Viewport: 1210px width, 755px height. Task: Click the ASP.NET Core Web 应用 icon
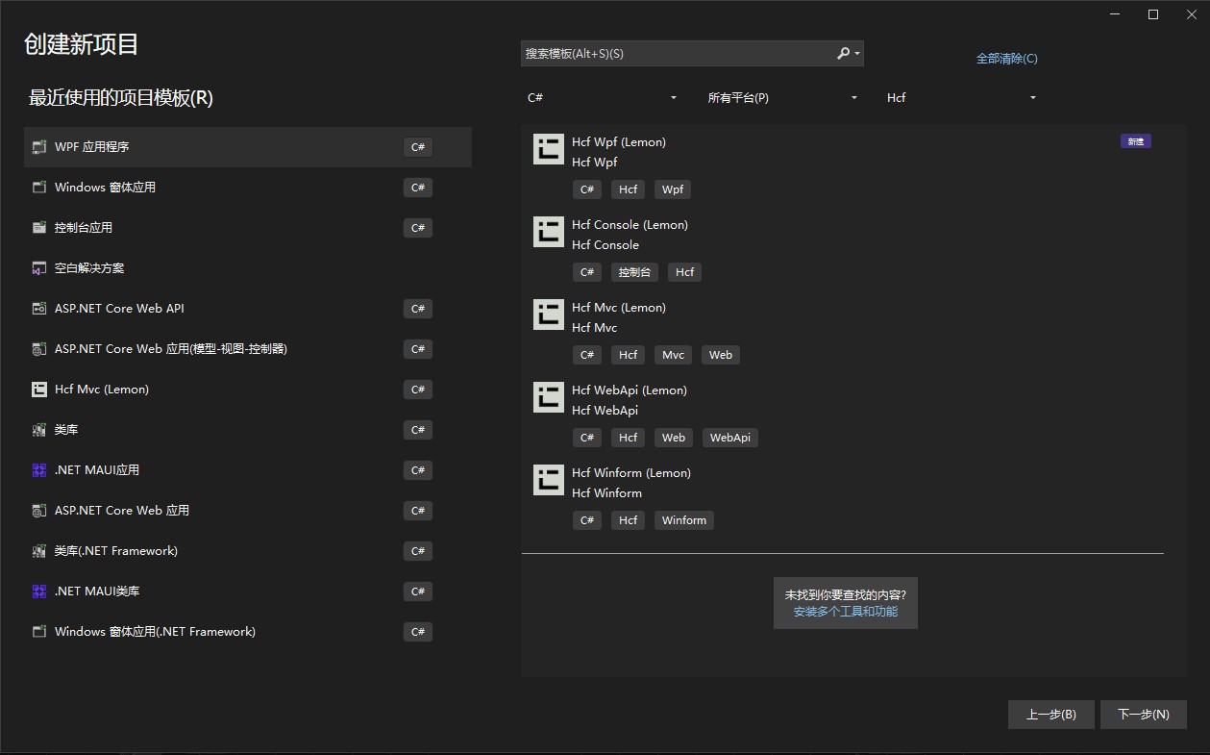(x=39, y=511)
